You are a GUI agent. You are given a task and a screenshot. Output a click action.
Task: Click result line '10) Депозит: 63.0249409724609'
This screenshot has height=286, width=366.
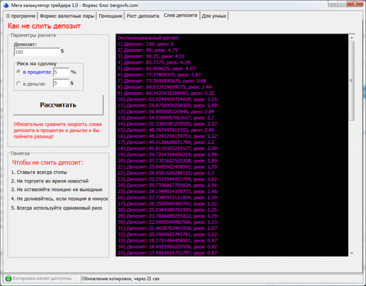click(x=167, y=99)
